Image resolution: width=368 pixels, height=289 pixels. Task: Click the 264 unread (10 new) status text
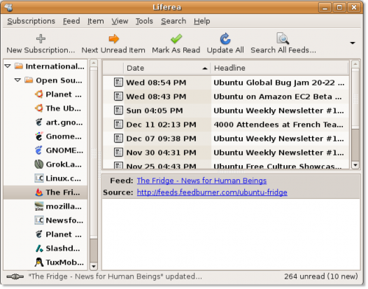[x=321, y=276]
